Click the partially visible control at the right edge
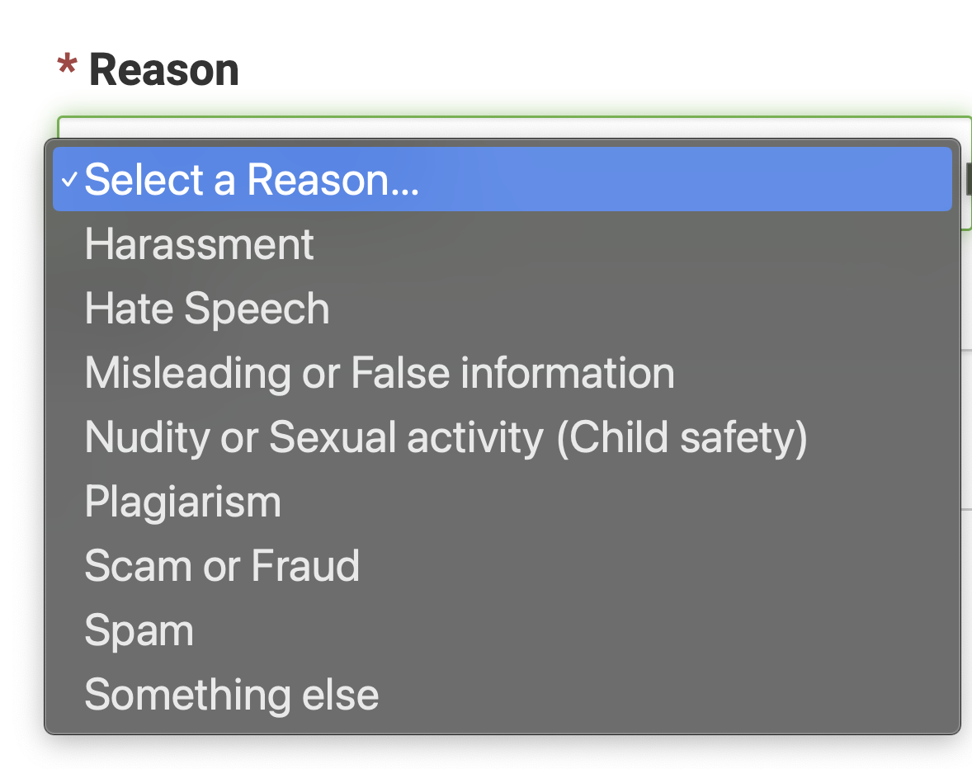 pyautogui.click(x=967, y=177)
